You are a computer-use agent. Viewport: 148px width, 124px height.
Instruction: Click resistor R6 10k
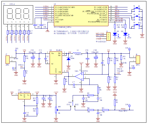[98, 90]
